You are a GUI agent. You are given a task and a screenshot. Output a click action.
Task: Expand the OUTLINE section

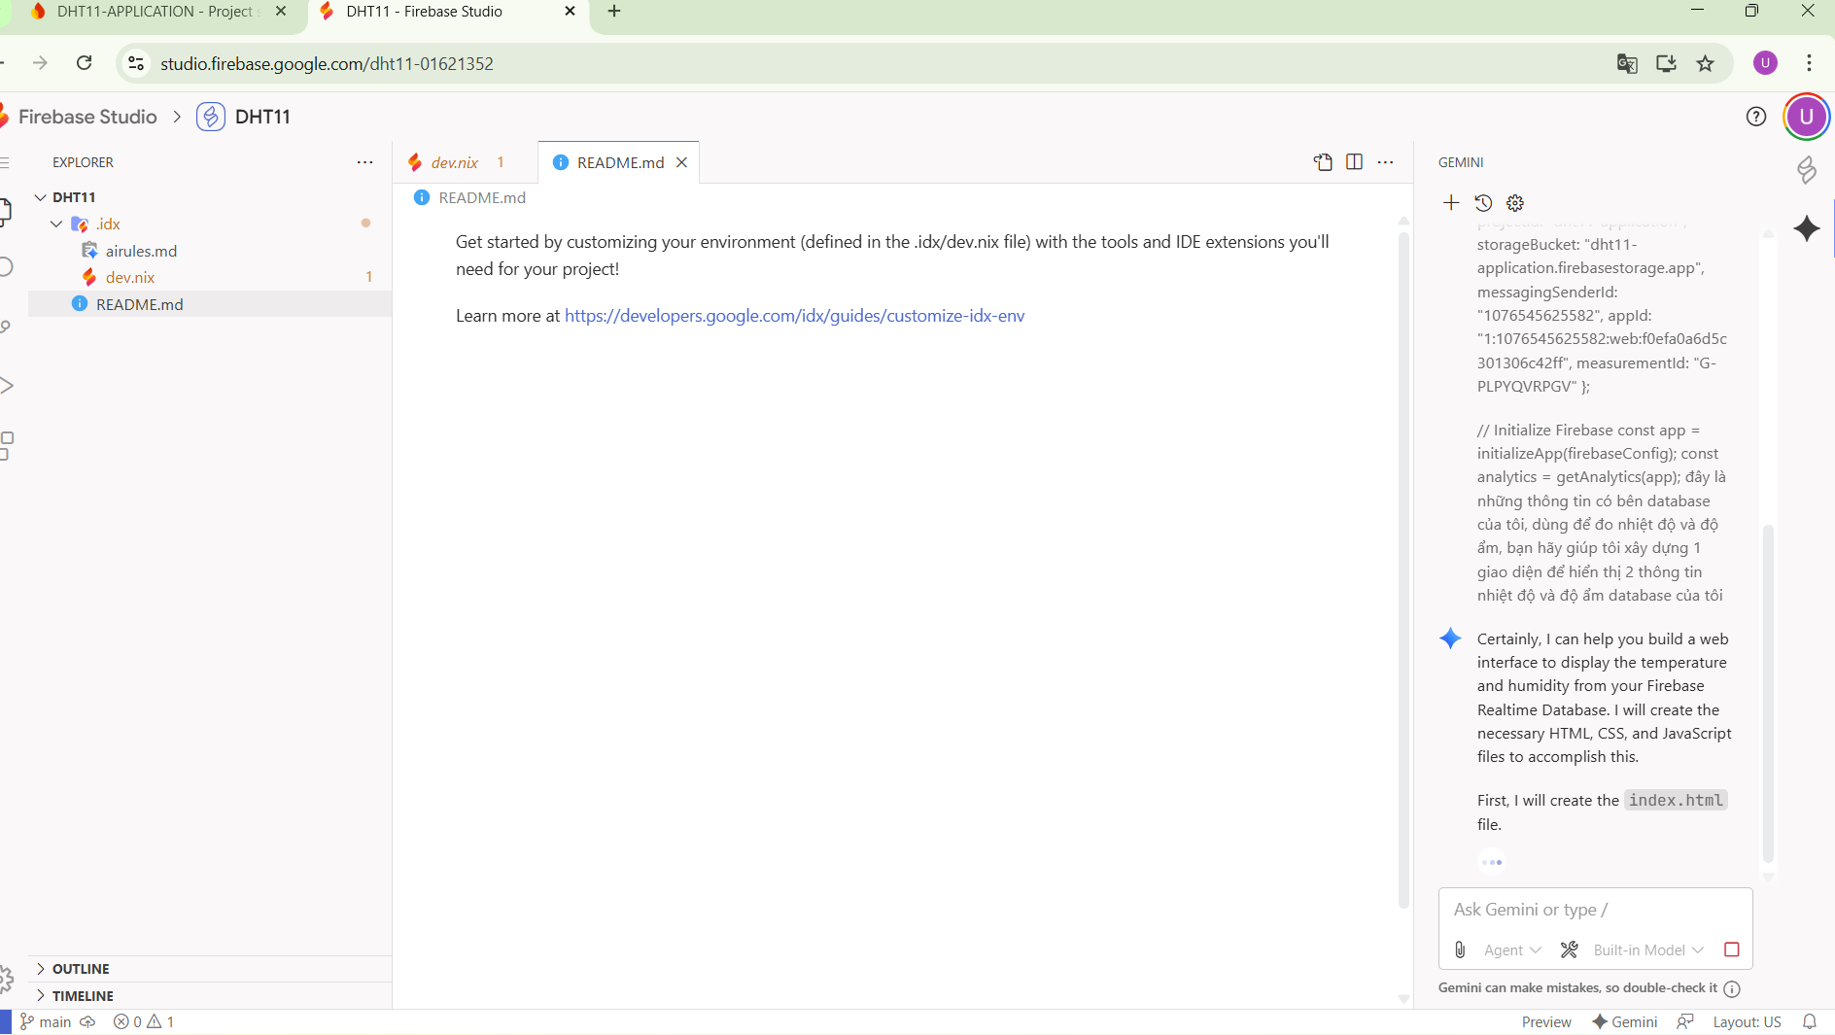coord(81,969)
